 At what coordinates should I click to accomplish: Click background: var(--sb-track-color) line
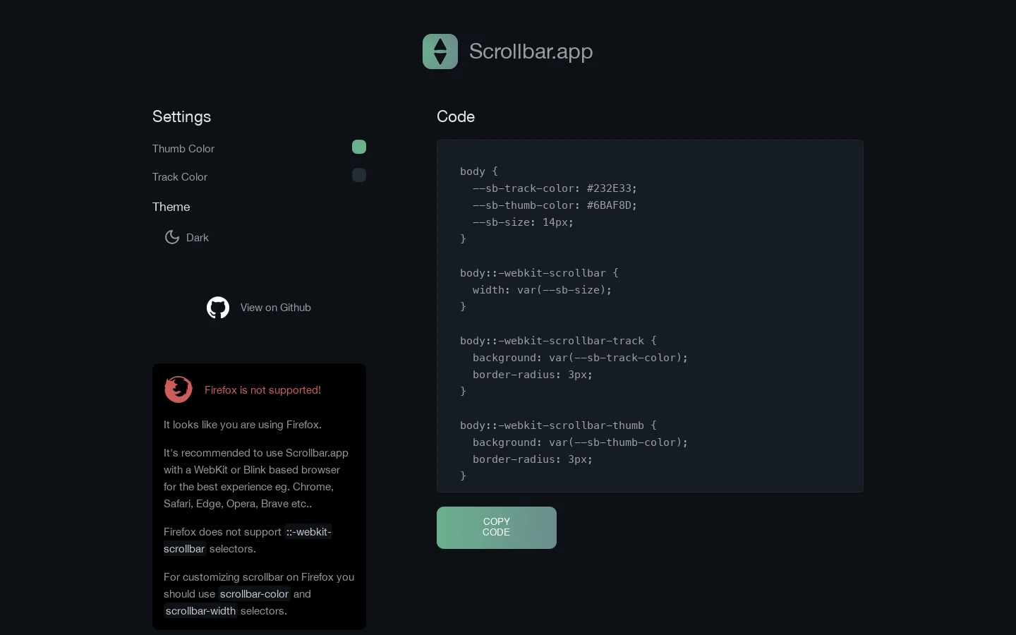pyautogui.click(x=580, y=358)
